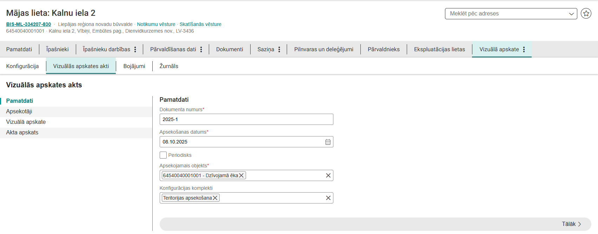Switch to the Dokumenti tab
Image resolution: width=598 pixels, height=234 pixels.
tap(230, 49)
